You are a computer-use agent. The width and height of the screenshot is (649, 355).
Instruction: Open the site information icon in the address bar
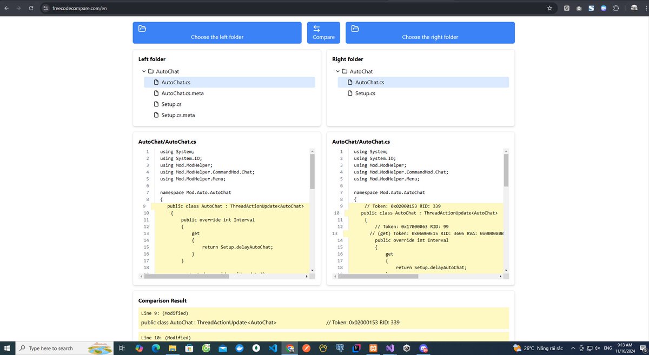coord(46,9)
